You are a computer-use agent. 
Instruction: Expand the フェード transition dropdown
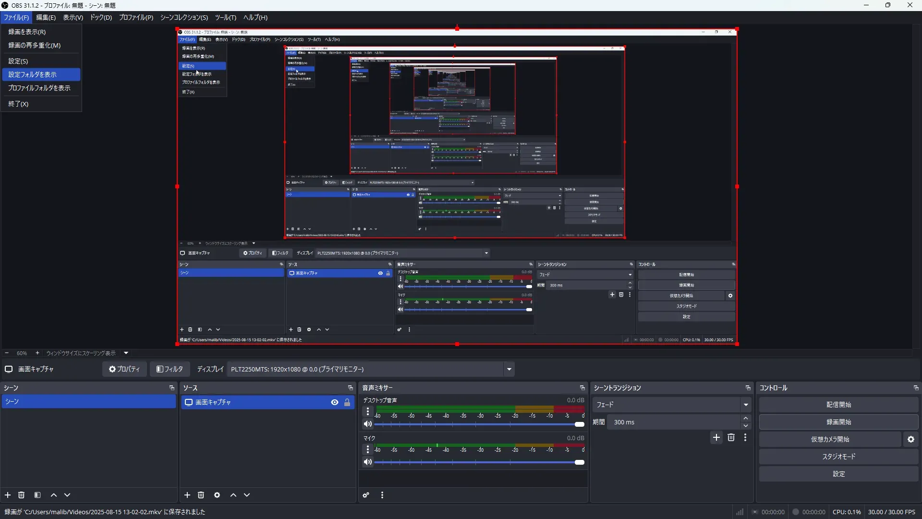[x=746, y=405]
